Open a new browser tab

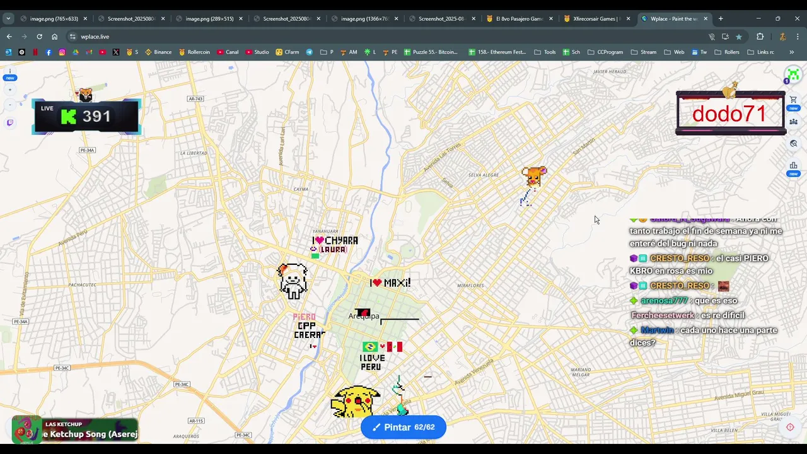click(721, 18)
